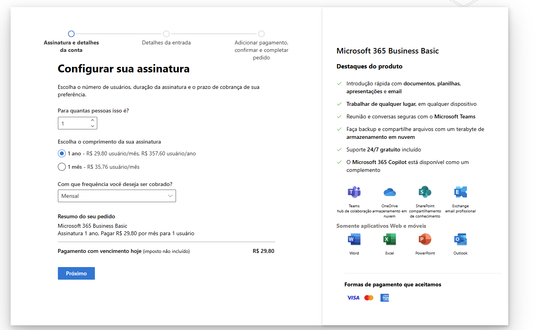Screen dimensions: 552x330
Task: Click the Outlook icon
Action: [x=460, y=239]
